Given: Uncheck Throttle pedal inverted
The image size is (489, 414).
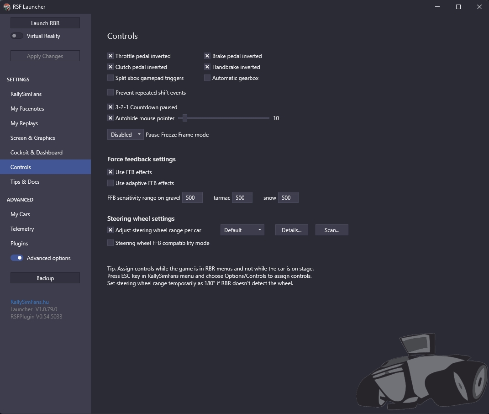Looking at the screenshot, I should (110, 56).
